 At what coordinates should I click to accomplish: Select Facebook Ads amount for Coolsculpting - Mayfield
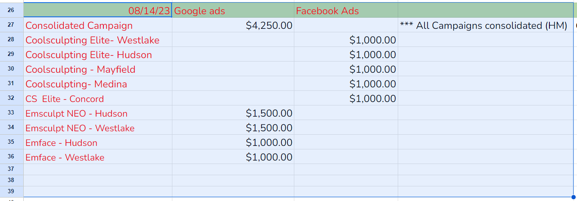(346, 69)
